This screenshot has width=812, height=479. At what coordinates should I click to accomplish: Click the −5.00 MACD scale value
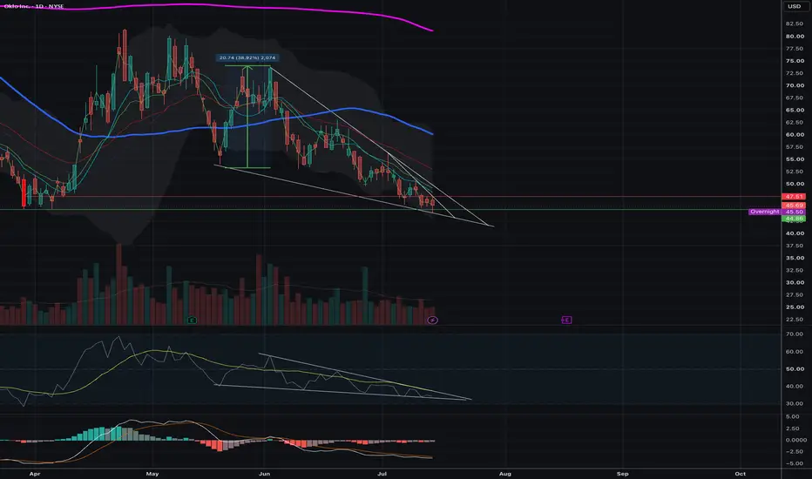(795, 463)
